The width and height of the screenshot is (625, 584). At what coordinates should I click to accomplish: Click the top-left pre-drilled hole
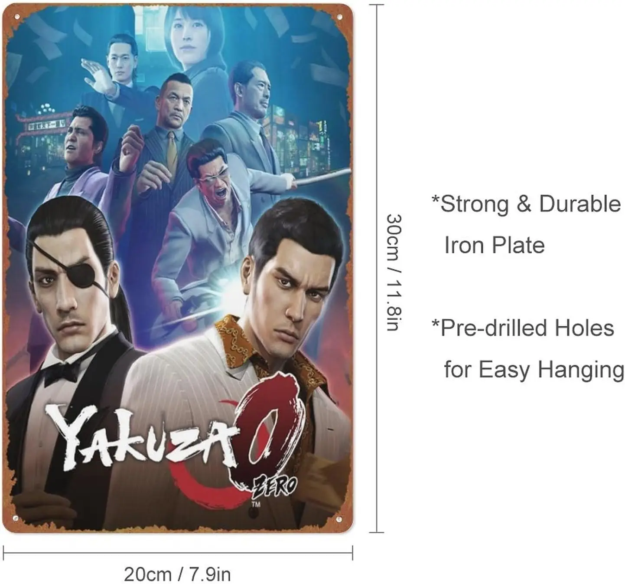click(x=17, y=17)
